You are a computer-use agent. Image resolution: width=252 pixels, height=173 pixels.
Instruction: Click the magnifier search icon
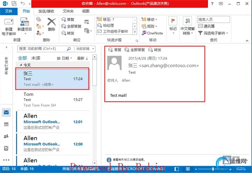[69, 49]
